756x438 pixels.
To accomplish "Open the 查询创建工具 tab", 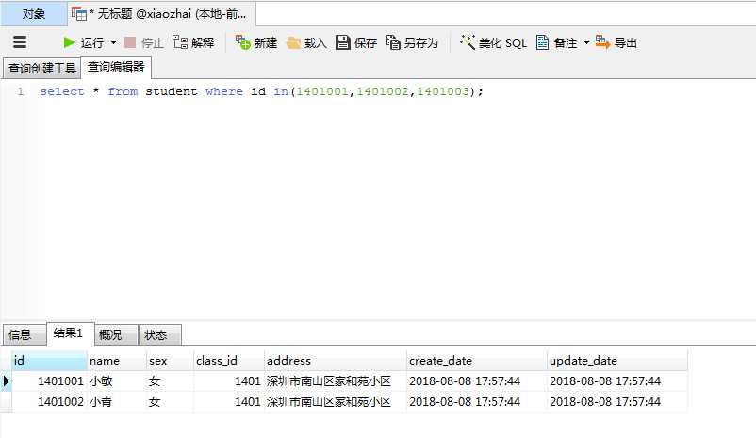I will tap(41, 69).
